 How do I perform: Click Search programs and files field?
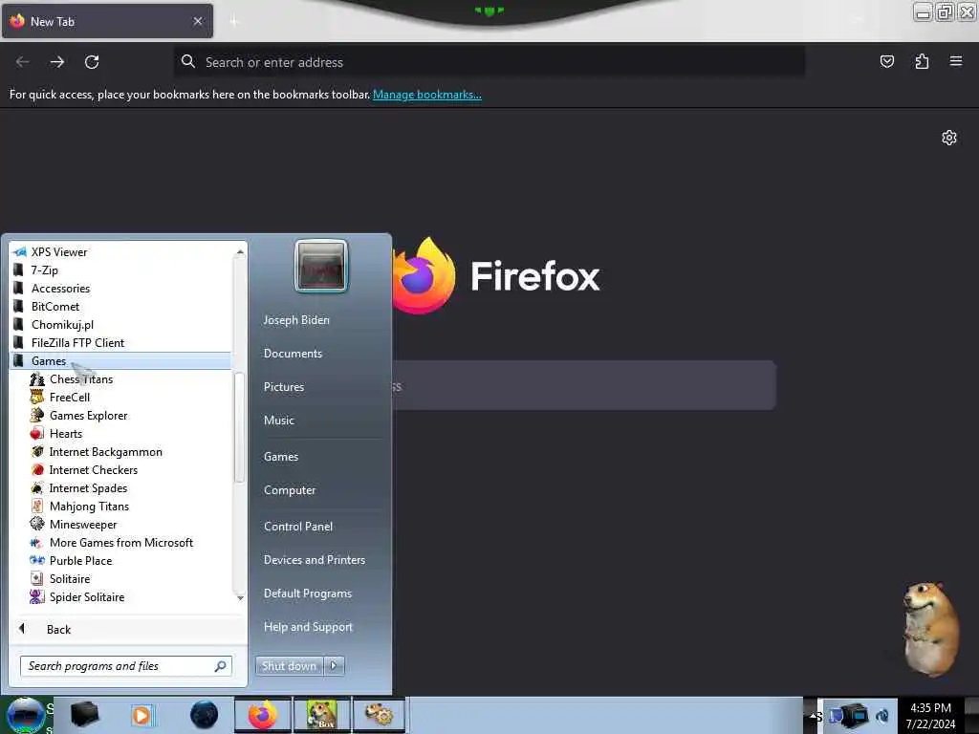126,666
